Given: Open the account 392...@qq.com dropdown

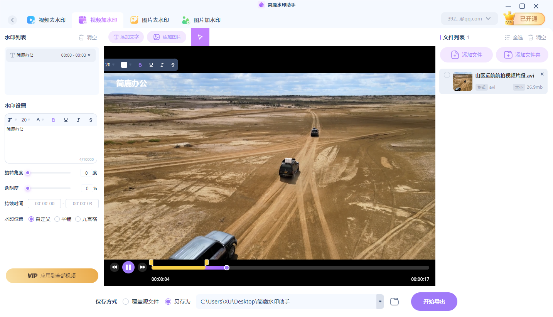Looking at the screenshot, I should pos(469,19).
